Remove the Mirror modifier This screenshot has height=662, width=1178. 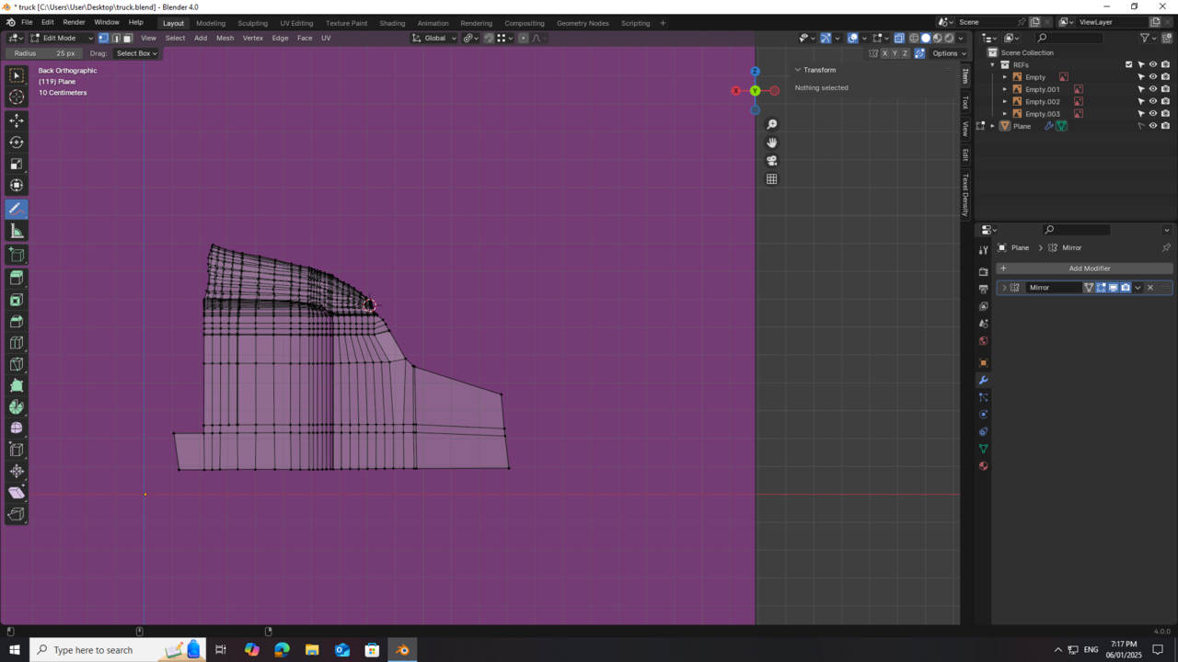(x=1149, y=288)
